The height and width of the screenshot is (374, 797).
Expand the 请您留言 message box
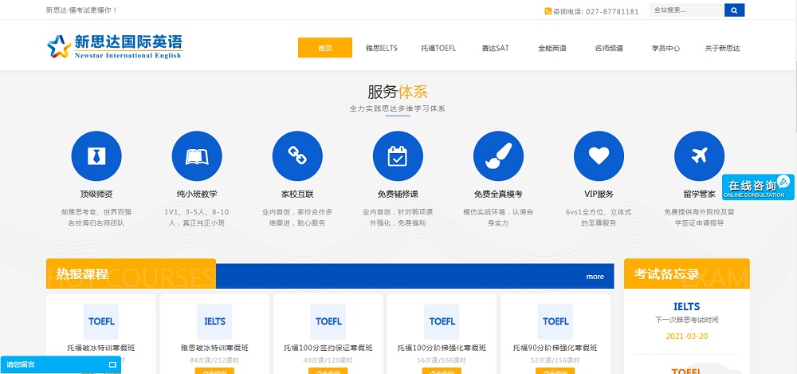[61, 364]
